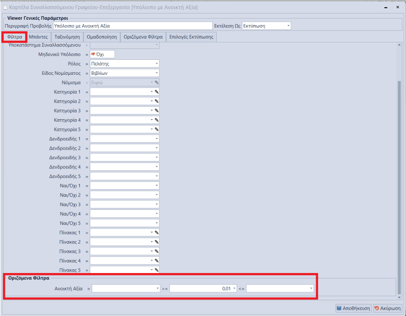Viewport: 406px width, 316px height.
Task: Click the edit pencil beside Κατηγορία 3
Action: [x=156, y=110]
